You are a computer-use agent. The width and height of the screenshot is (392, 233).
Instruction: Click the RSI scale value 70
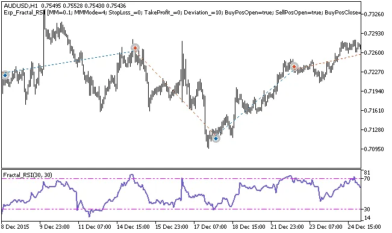click(x=367, y=178)
